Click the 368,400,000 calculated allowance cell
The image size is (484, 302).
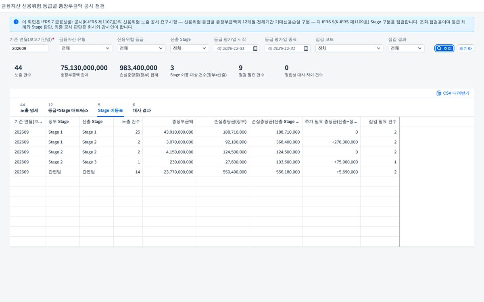275,142
